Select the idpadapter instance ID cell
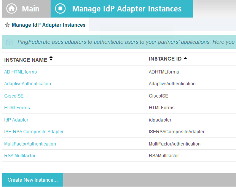Image resolution: width=236 pixels, height=187 pixels. (160, 120)
